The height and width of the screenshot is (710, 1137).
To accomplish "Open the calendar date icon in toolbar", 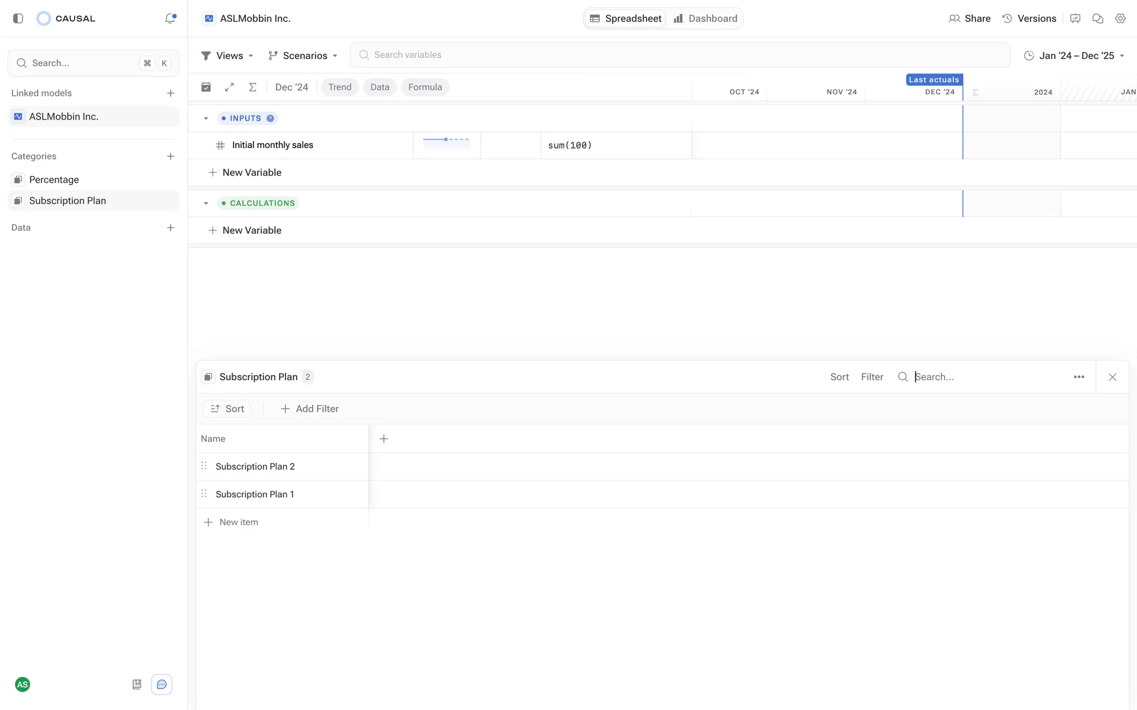I will [x=206, y=87].
